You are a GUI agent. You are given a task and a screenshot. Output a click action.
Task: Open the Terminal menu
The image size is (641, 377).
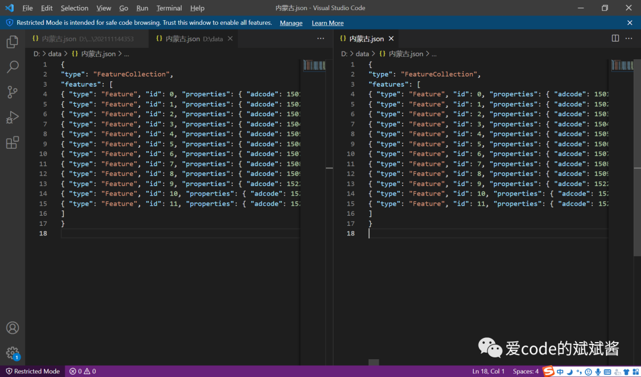tap(169, 8)
